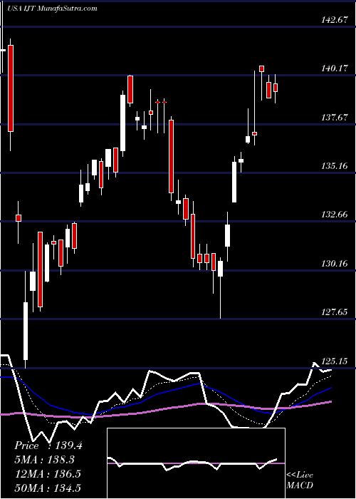Screen dimensions: 356x499
Task: Click the 'Price : 139.4' readout
Action: [x=48, y=446]
